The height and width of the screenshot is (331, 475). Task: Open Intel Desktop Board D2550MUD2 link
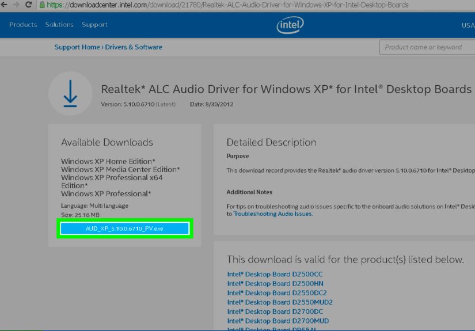[280, 302]
